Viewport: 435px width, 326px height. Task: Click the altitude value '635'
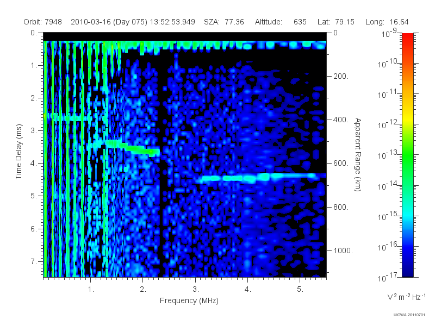coord(300,22)
